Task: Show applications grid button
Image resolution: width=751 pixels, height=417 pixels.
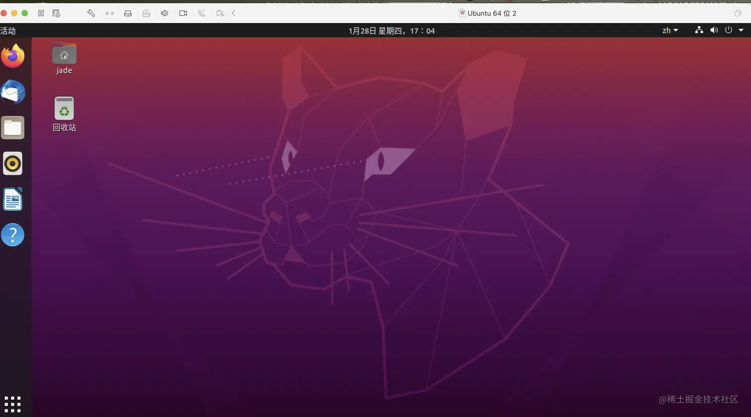Action: click(x=12, y=404)
